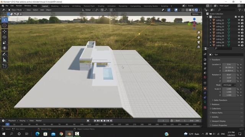
Task: Hide ceiling_02 in viewport via eye icon
Action: (x=239, y=23)
